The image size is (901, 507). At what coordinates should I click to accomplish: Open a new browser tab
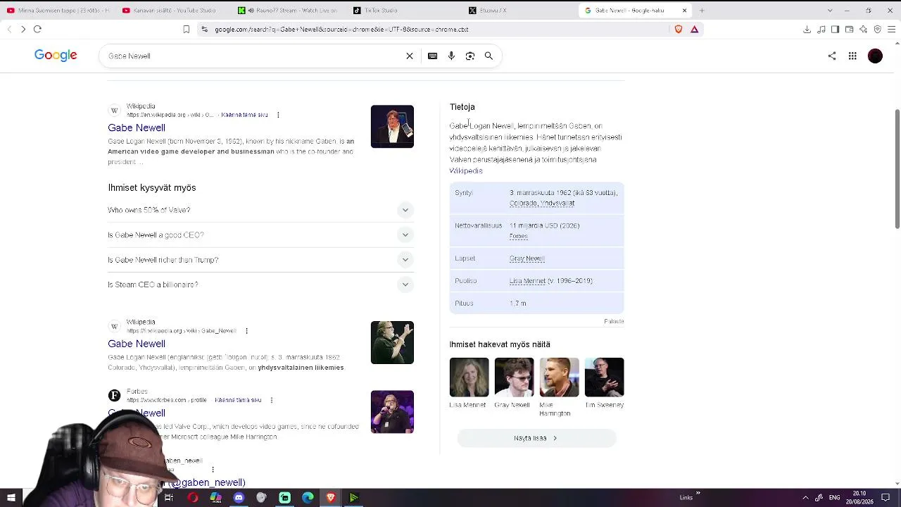[702, 11]
